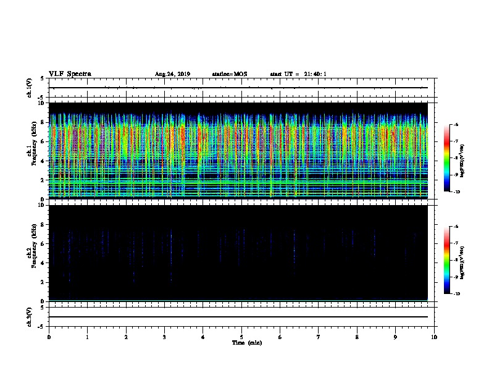
Task: Click the time axis tick label "6"
Action: point(280,337)
